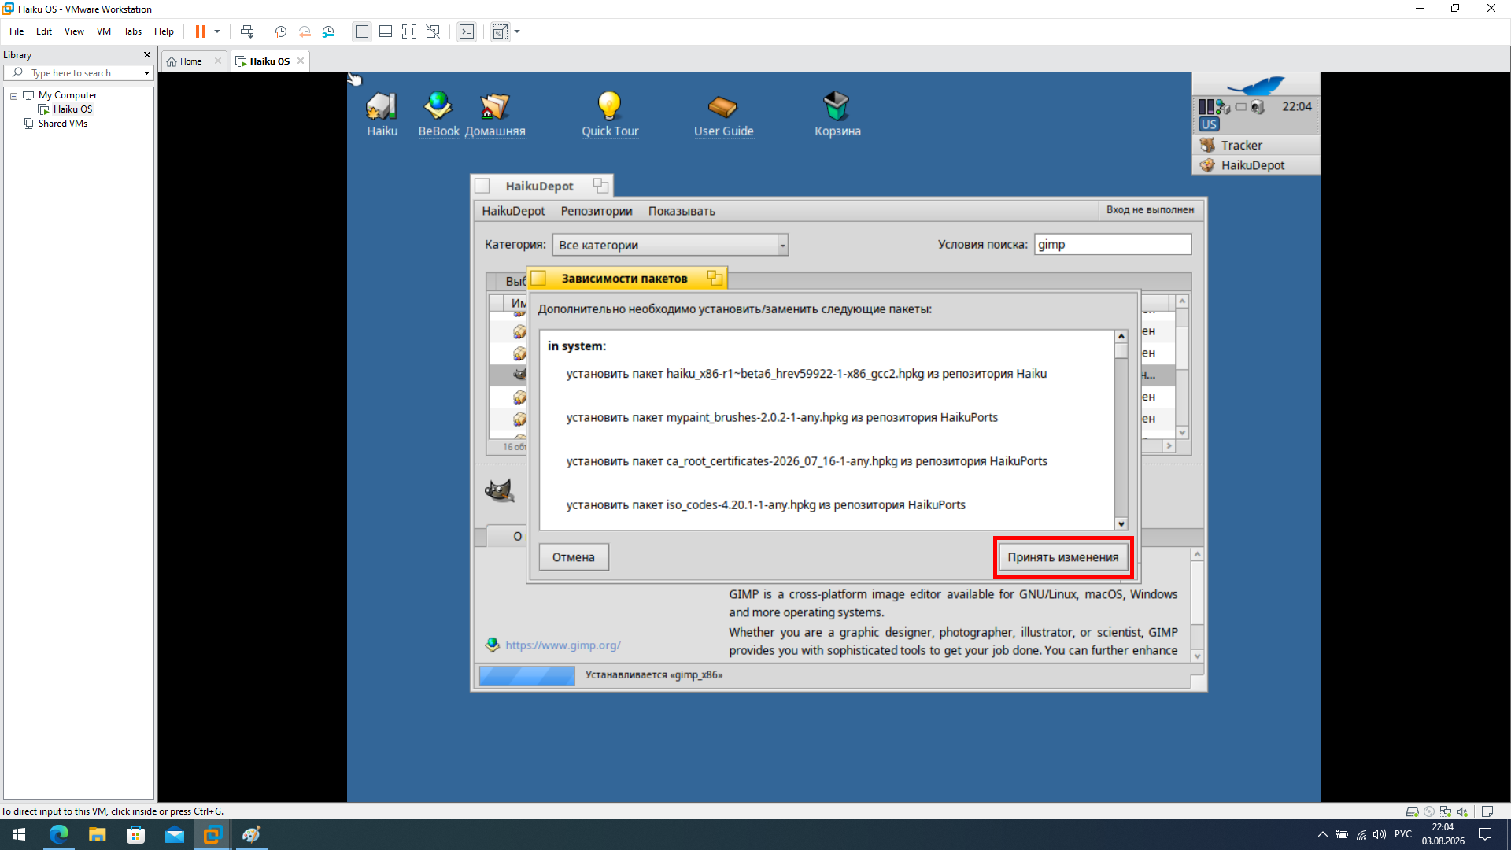Select HaikuDepot in the Deskbar

(x=1256, y=165)
